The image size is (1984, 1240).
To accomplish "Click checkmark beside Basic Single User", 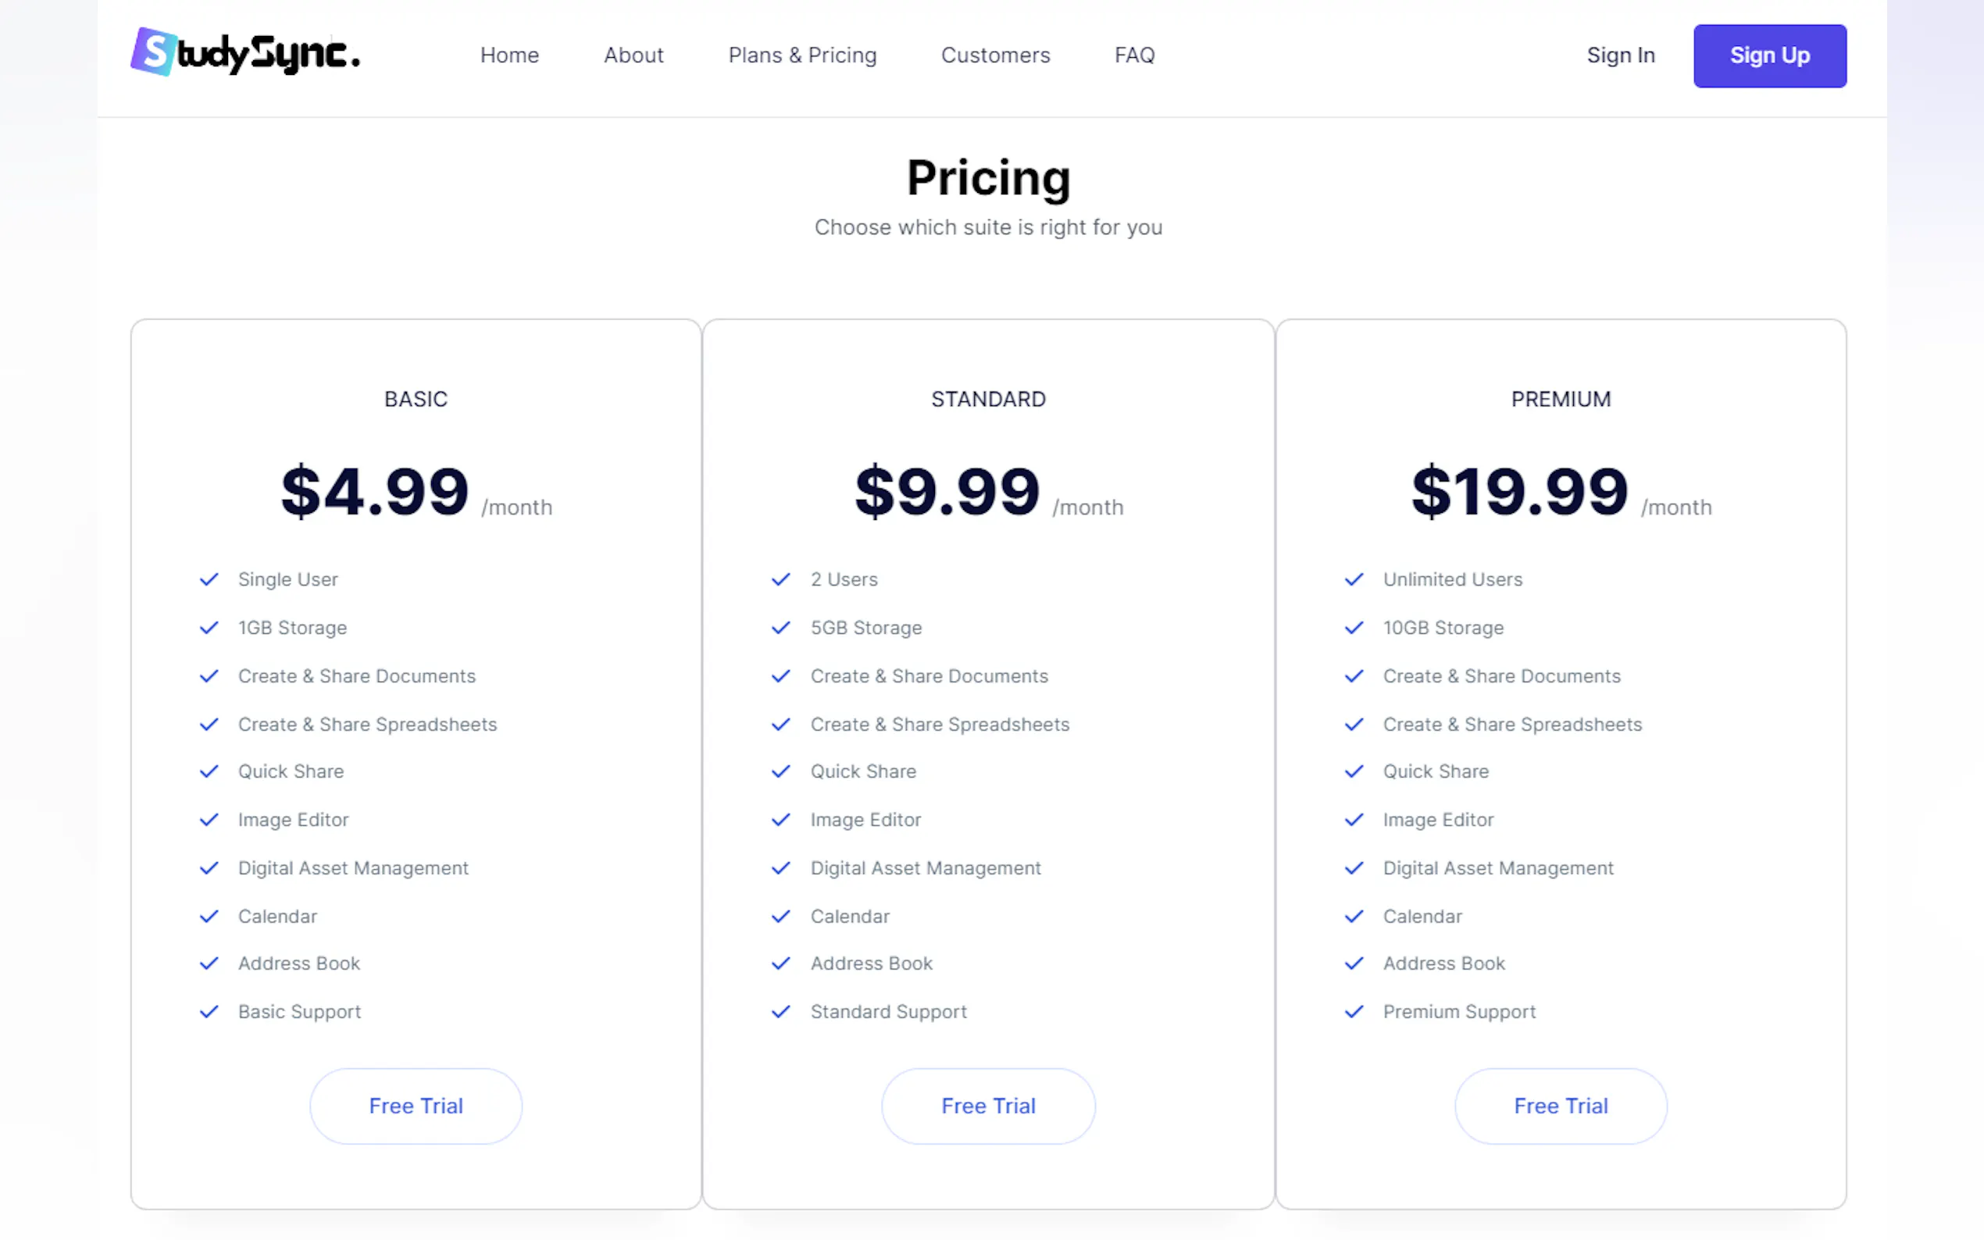I will tap(209, 579).
